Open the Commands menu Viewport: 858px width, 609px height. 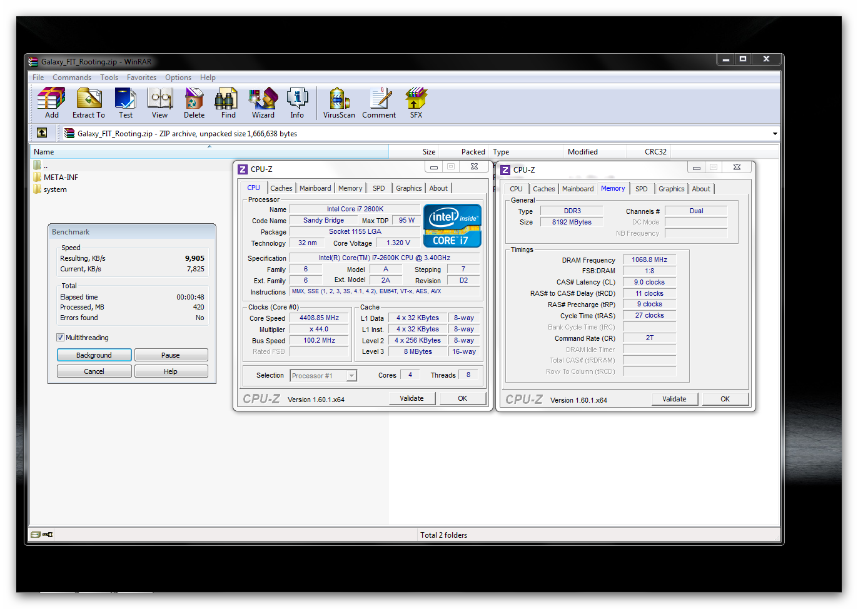point(72,78)
